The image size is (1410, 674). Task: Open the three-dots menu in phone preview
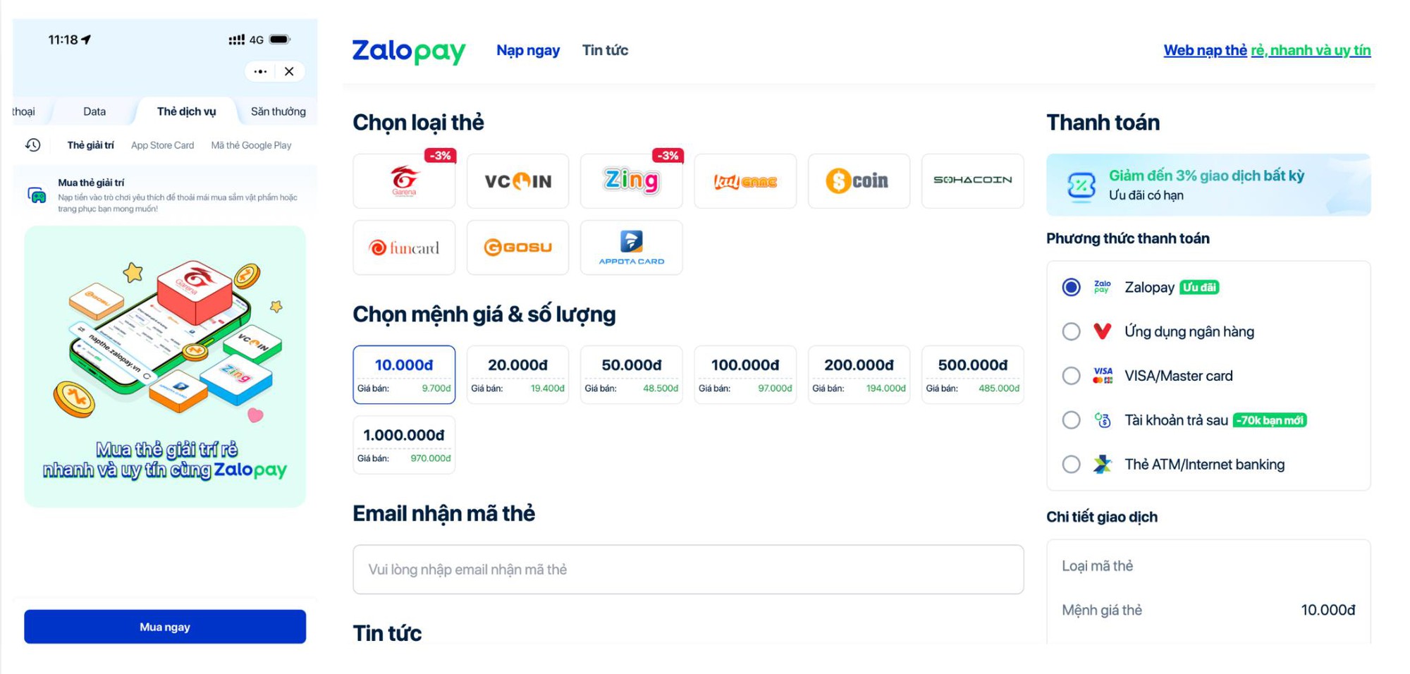click(260, 71)
